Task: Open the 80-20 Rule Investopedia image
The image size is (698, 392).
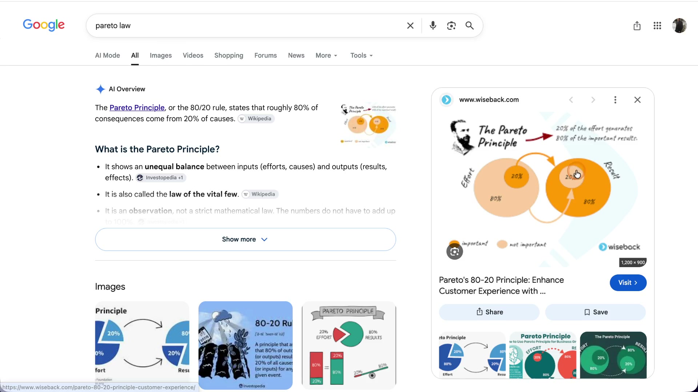Action: tap(245, 345)
